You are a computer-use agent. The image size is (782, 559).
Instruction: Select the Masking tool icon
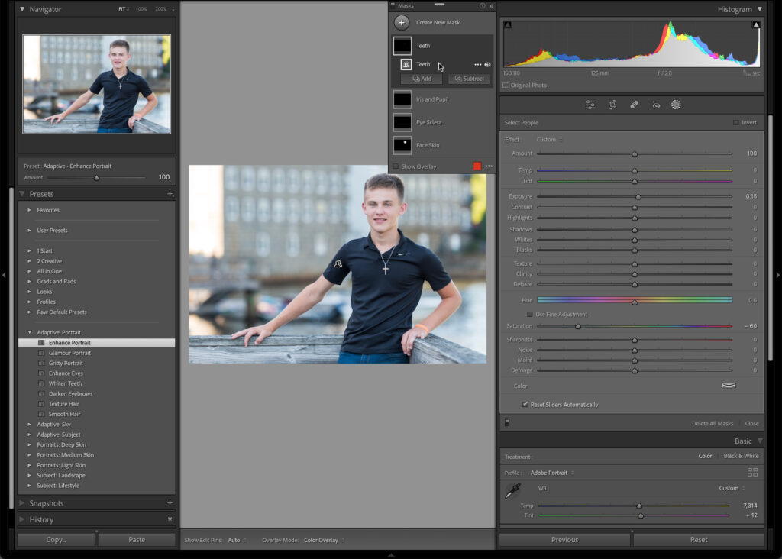[676, 105]
